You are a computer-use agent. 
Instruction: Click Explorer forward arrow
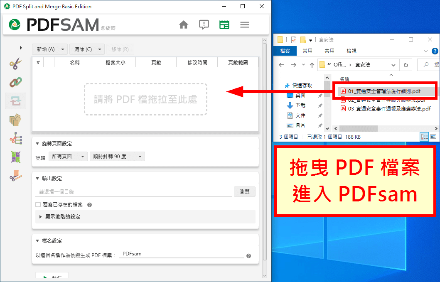point(293,65)
